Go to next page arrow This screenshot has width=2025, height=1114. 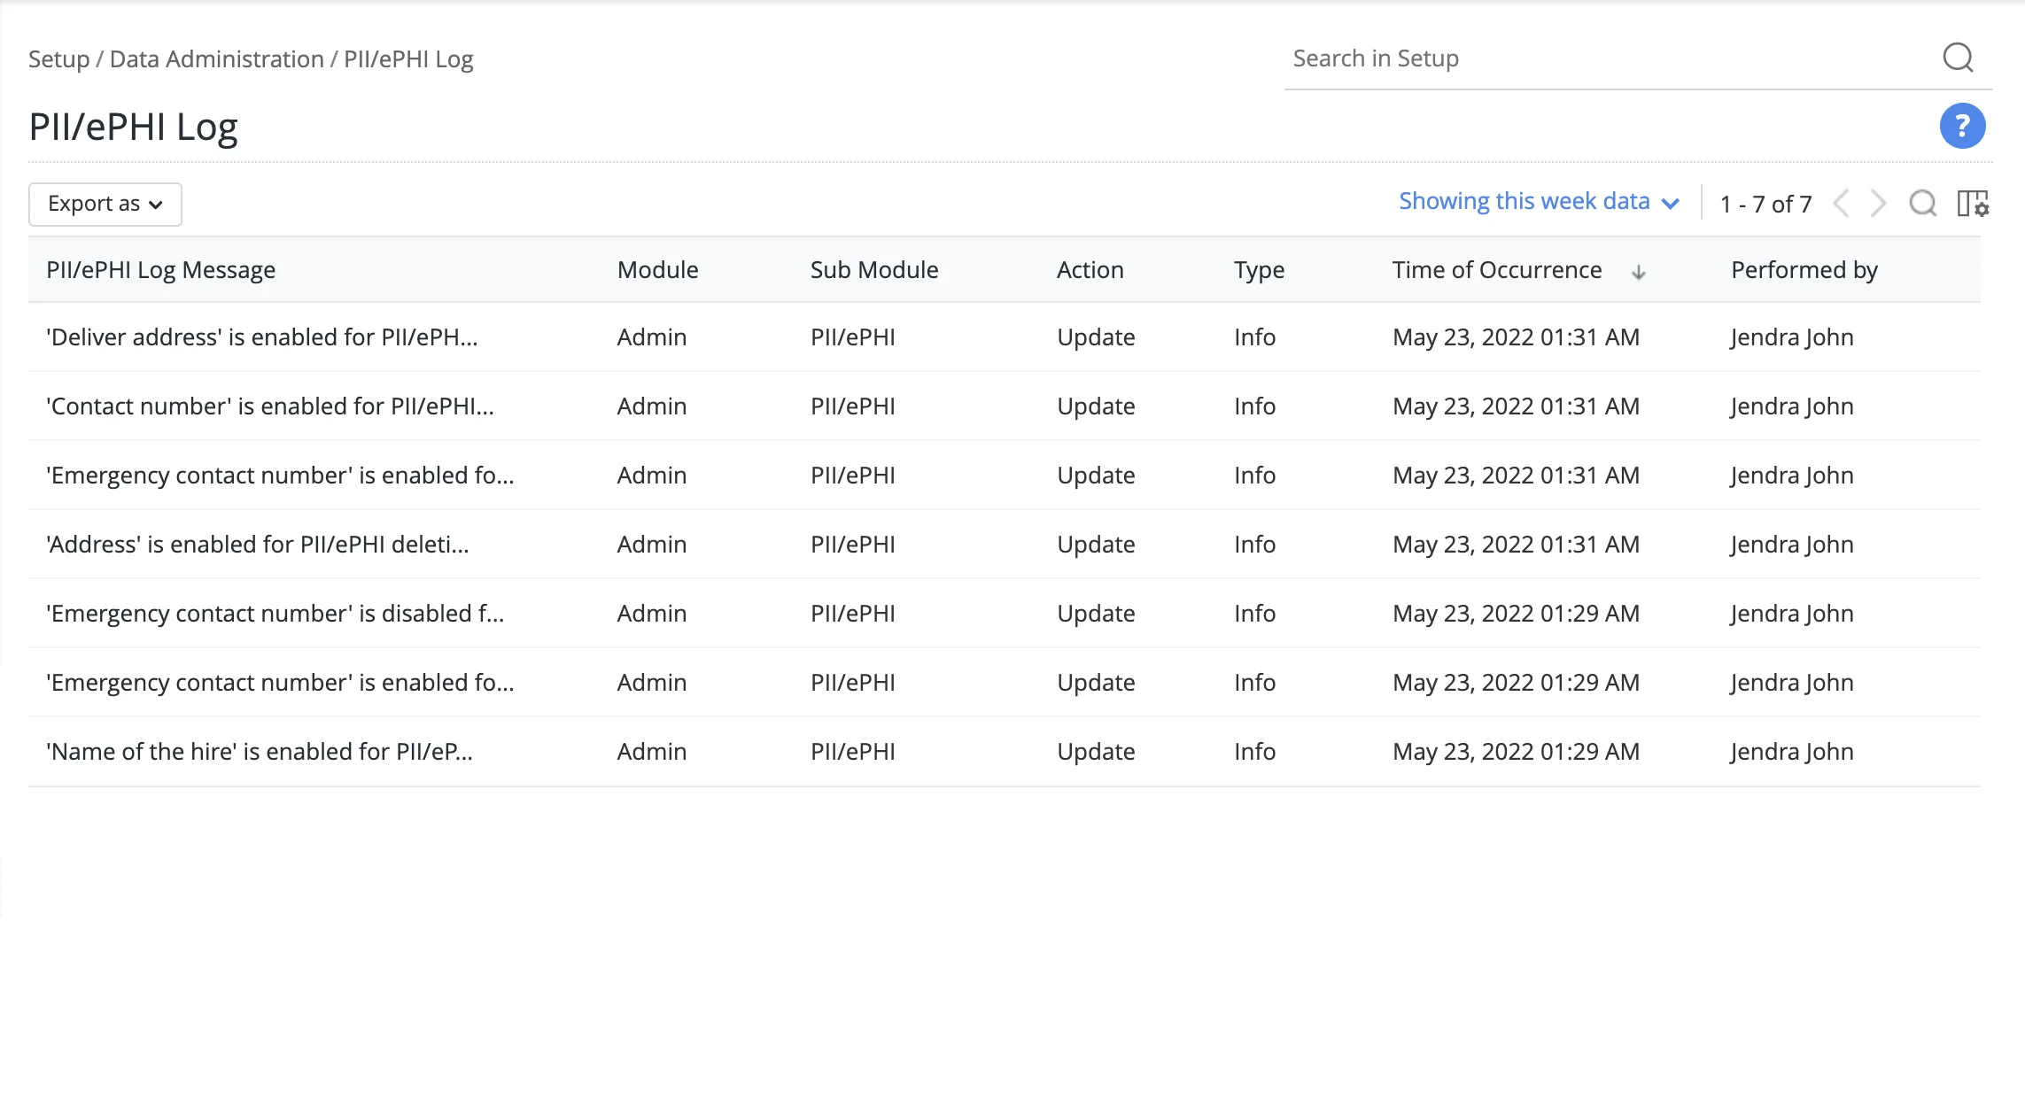click(x=1878, y=204)
